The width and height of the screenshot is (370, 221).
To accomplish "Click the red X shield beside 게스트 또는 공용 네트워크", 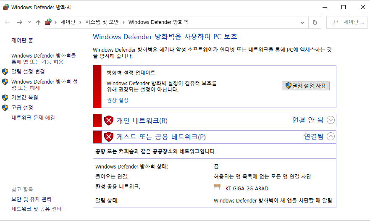I will [109, 137].
